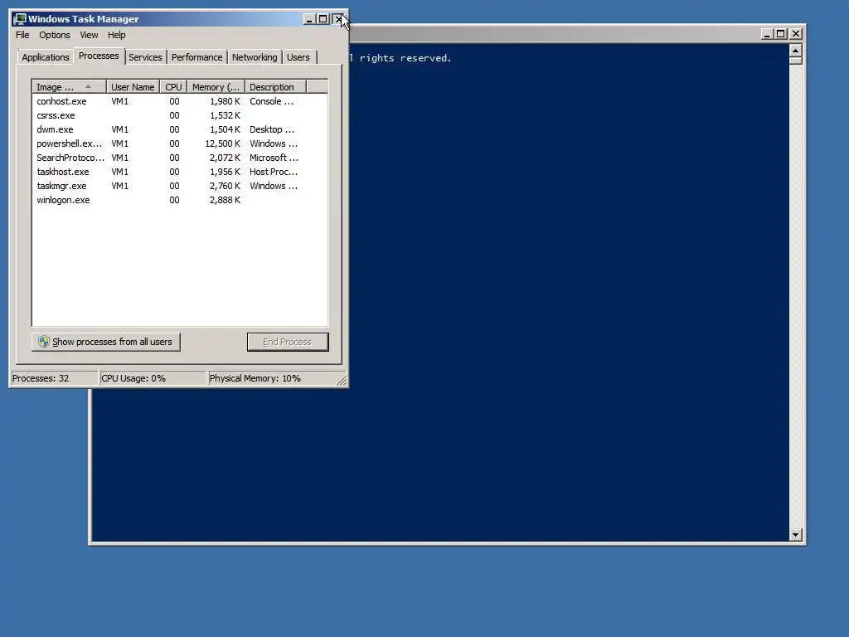Screen dimensions: 849x637
Task: Select the Processes tab
Action: click(99, 56)
